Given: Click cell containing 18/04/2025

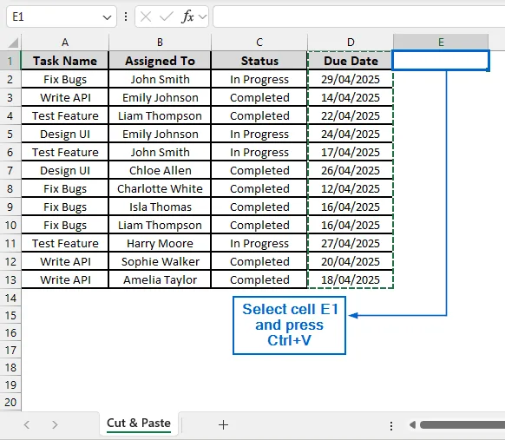Looking at the screenshot, I should (351, 279).
